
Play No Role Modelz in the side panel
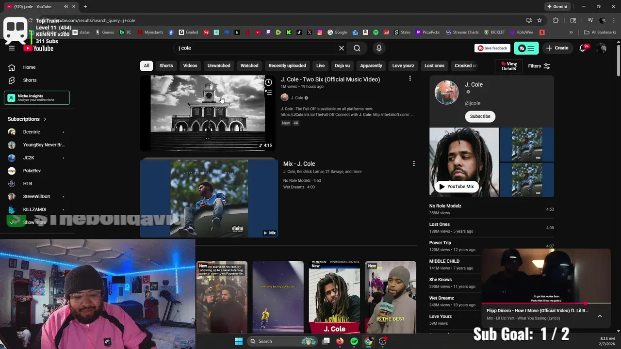pyautogui.click(x=491, y=209)
